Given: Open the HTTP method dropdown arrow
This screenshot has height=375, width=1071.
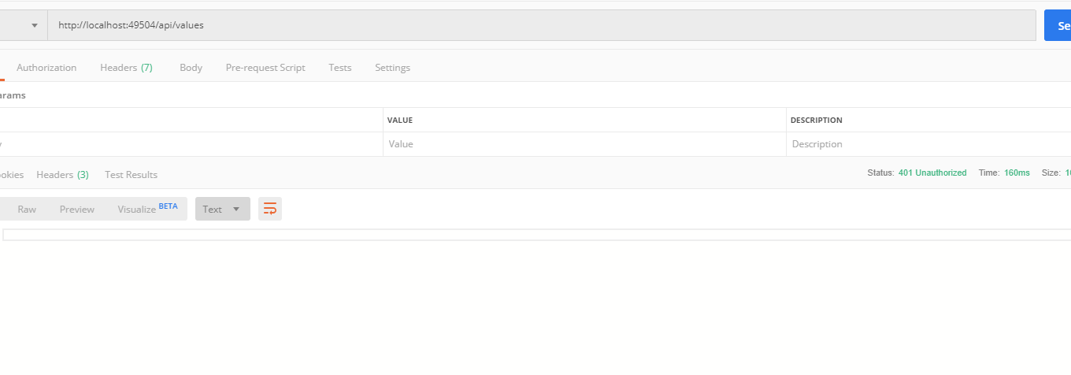Looking at the screenshot, I should (35, 25).
